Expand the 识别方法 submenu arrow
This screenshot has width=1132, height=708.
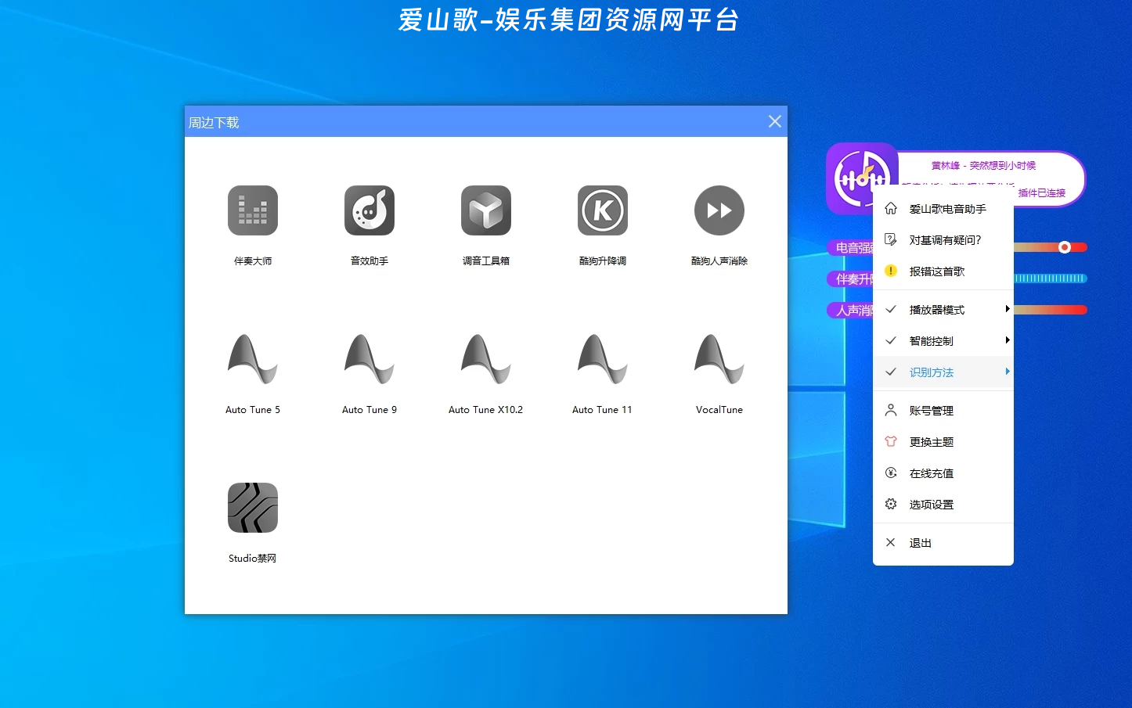pyautogui.click(x=1008, y=372)
